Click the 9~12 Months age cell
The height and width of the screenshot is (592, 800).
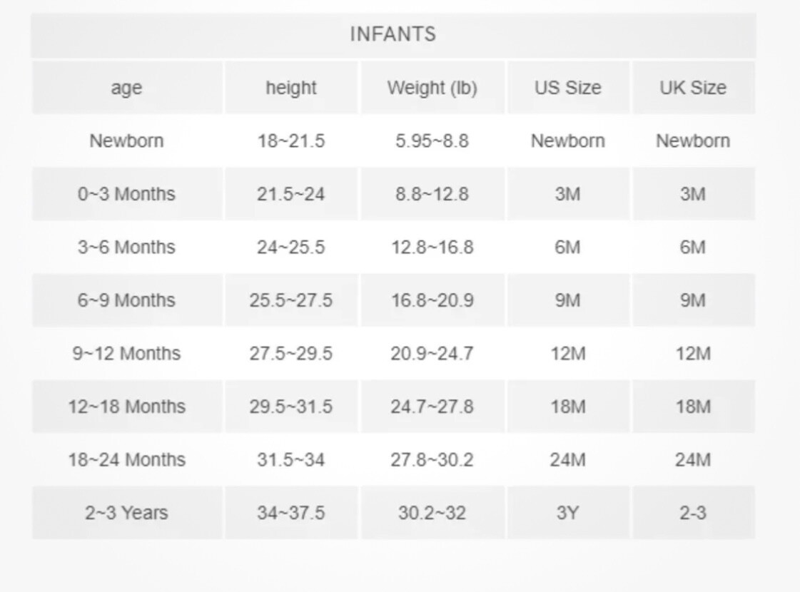coord(126,353)
